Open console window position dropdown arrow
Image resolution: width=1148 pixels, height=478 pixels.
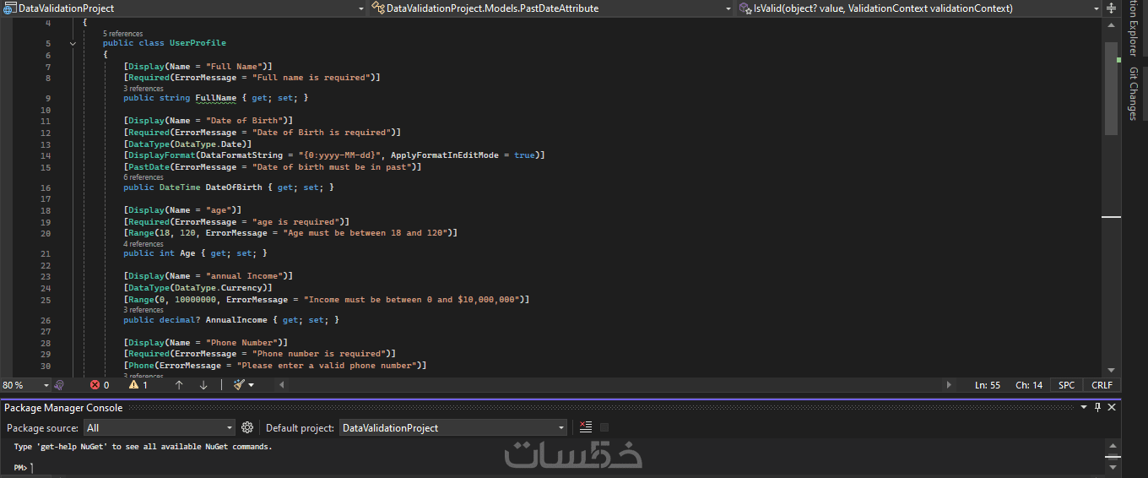coord(1085,407)
